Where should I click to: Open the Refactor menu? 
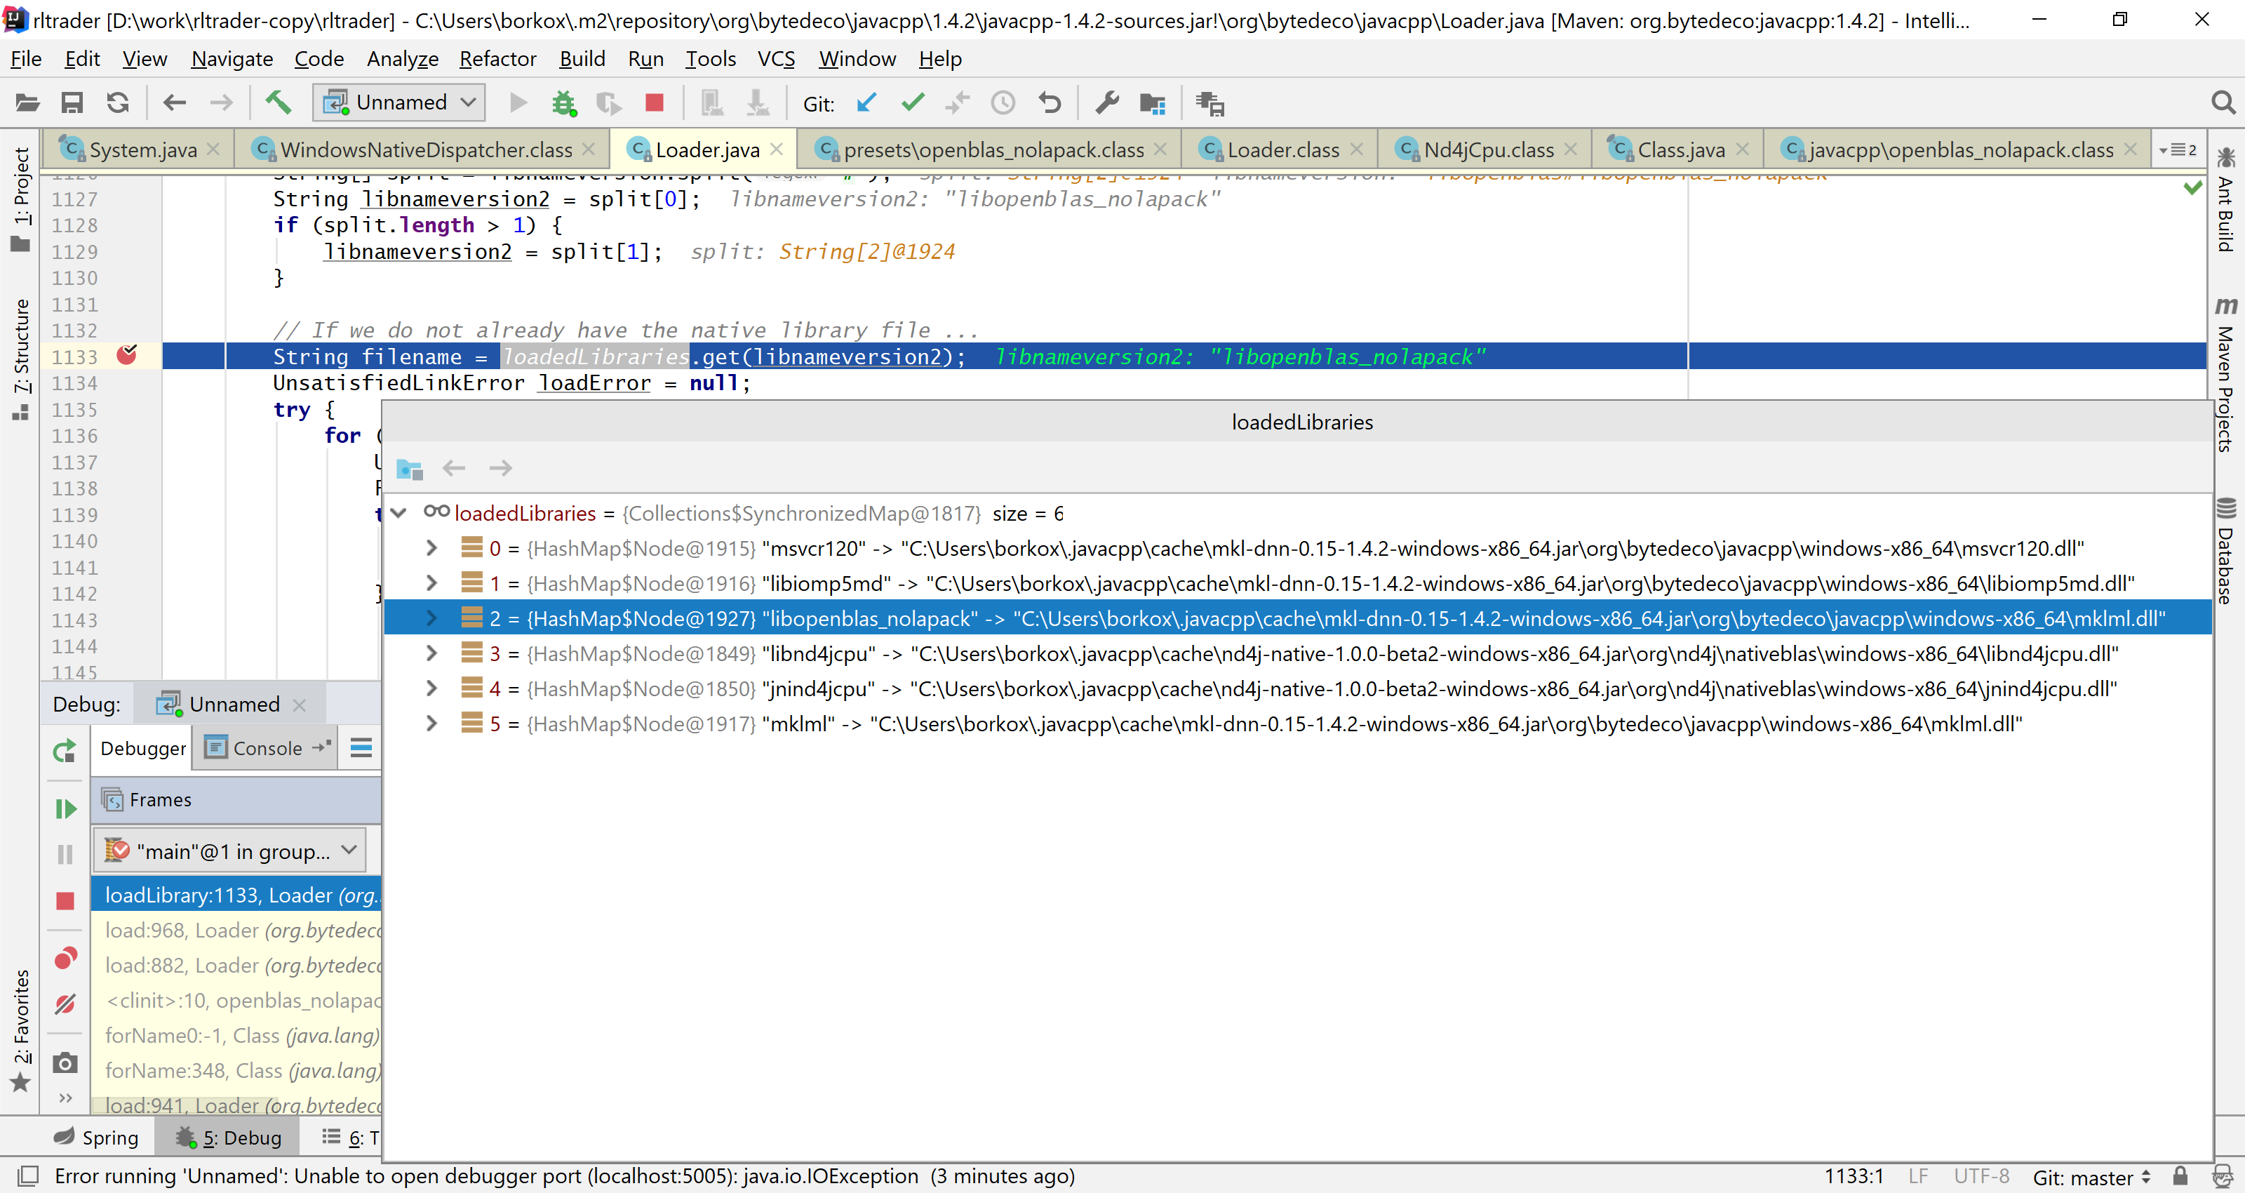click(x=497, y=58)
